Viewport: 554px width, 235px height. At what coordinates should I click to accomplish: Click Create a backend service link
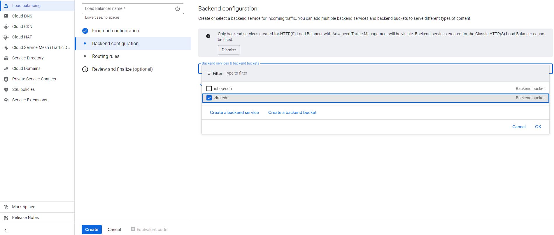pos(234,112)
